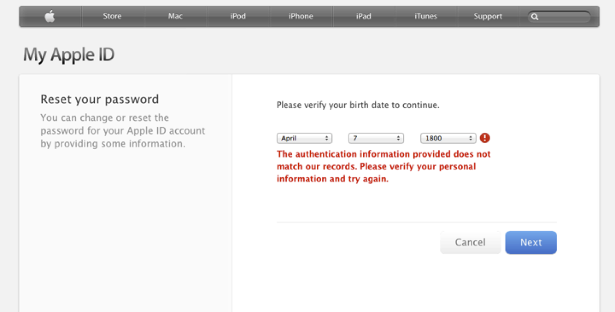Open the iPhone navigation item

click(x=301, y=16)
